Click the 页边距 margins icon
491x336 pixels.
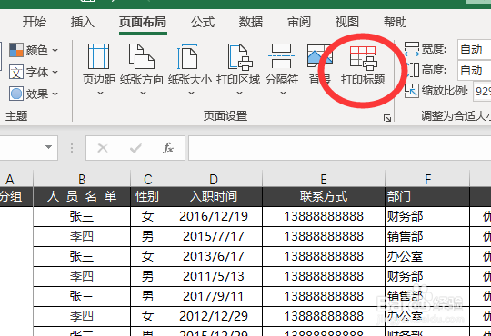coord(98,56)
